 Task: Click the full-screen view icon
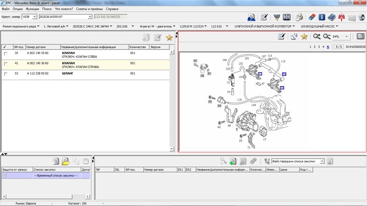tap(286, 17)
